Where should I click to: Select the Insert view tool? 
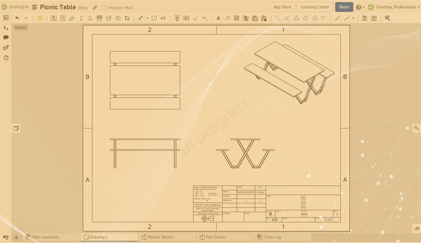[54, 18]
